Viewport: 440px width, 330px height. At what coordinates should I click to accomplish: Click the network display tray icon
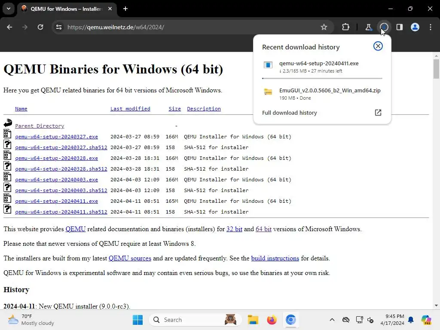359,320
